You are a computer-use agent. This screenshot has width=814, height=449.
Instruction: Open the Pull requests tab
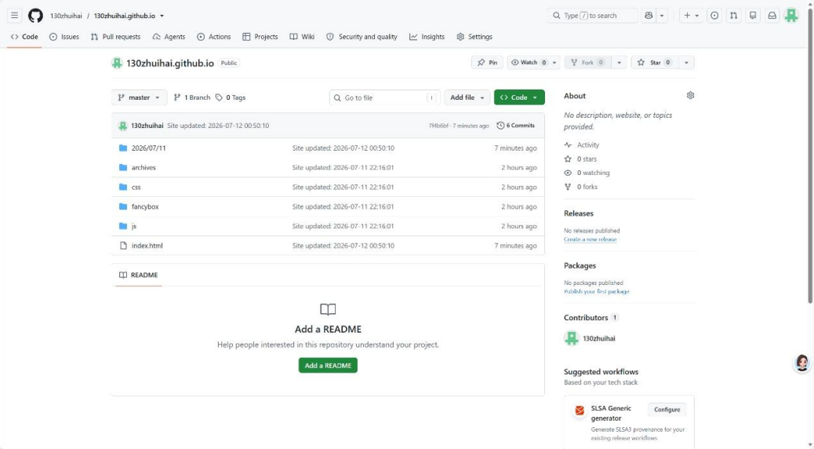tap(115, 37)
